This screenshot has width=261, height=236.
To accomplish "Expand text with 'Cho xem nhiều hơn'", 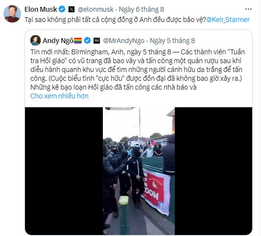I will 59,96.
